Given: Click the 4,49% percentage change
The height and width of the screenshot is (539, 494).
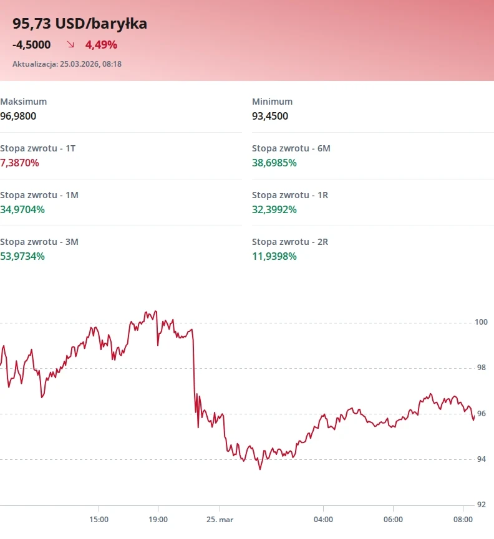Looking at the screenshot, I should pos(101,45).
